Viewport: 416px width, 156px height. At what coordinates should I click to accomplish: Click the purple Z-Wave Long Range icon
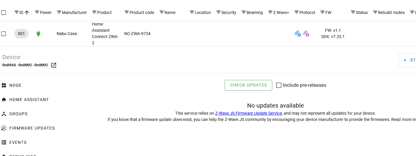point(306,34)
